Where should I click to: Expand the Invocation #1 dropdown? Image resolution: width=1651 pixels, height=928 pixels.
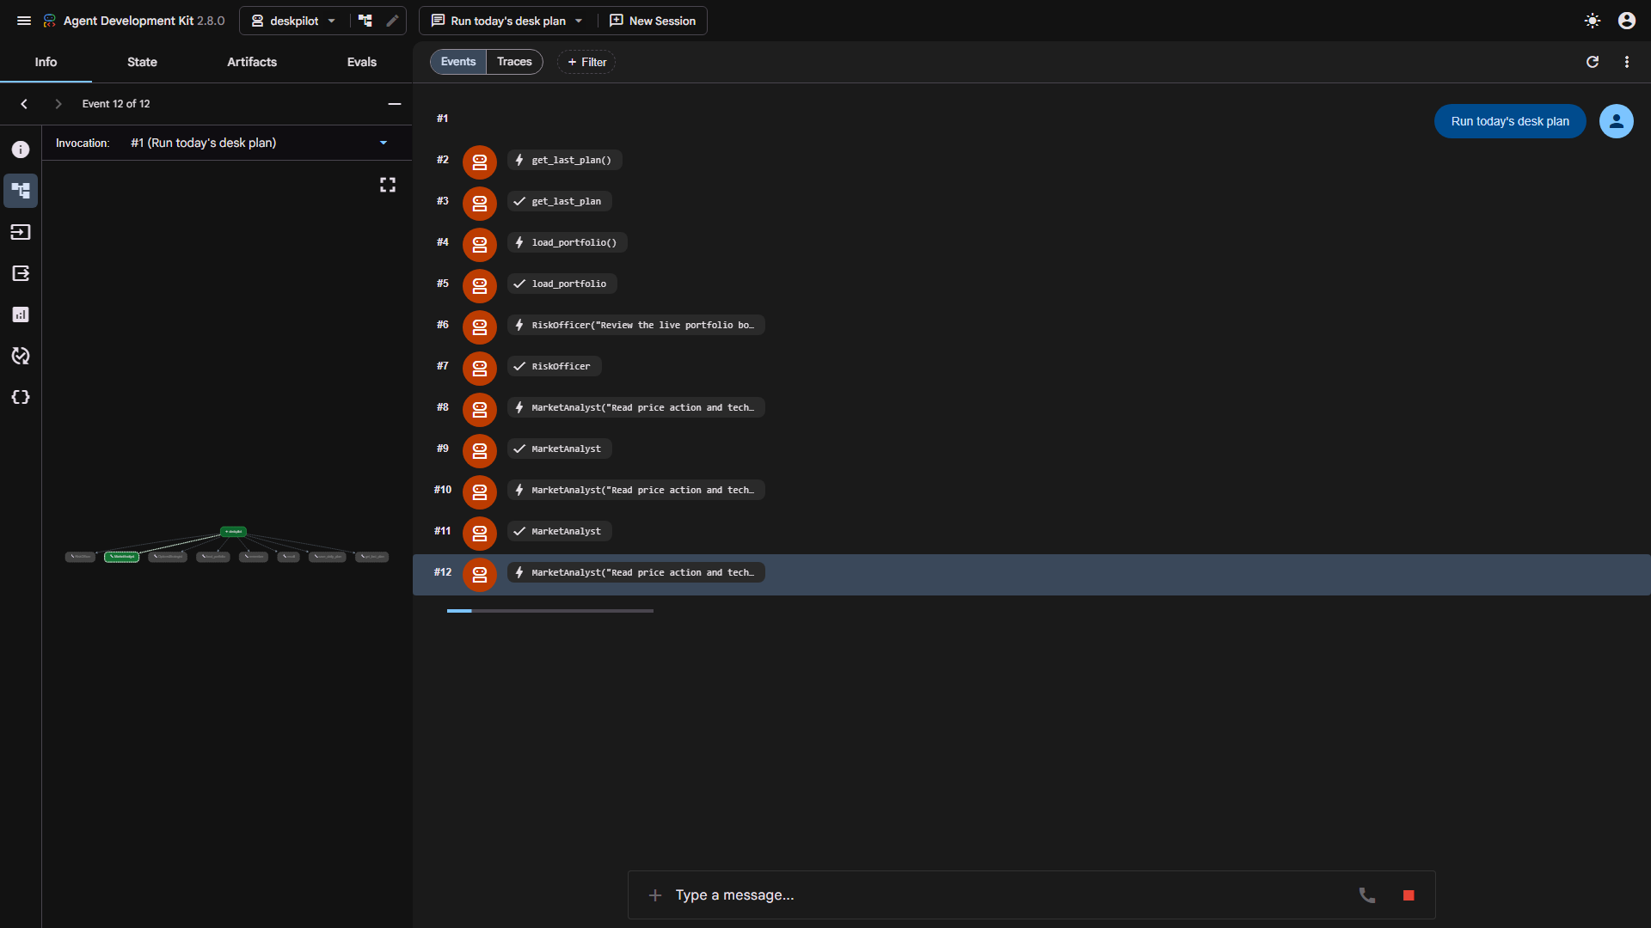pos(259,143)
